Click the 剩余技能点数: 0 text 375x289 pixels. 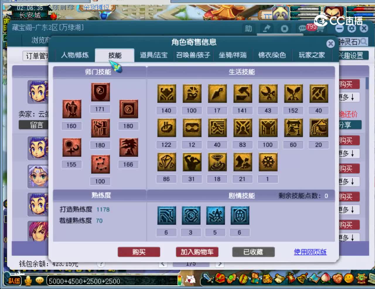click(303, 196)
